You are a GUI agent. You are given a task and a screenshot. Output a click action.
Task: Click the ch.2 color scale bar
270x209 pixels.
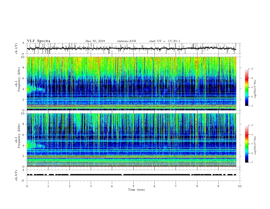246,144
